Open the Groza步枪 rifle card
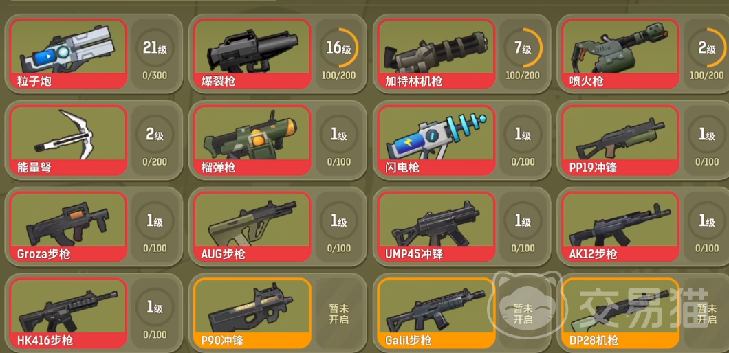729x353 pixels. [x=68, y=227]
